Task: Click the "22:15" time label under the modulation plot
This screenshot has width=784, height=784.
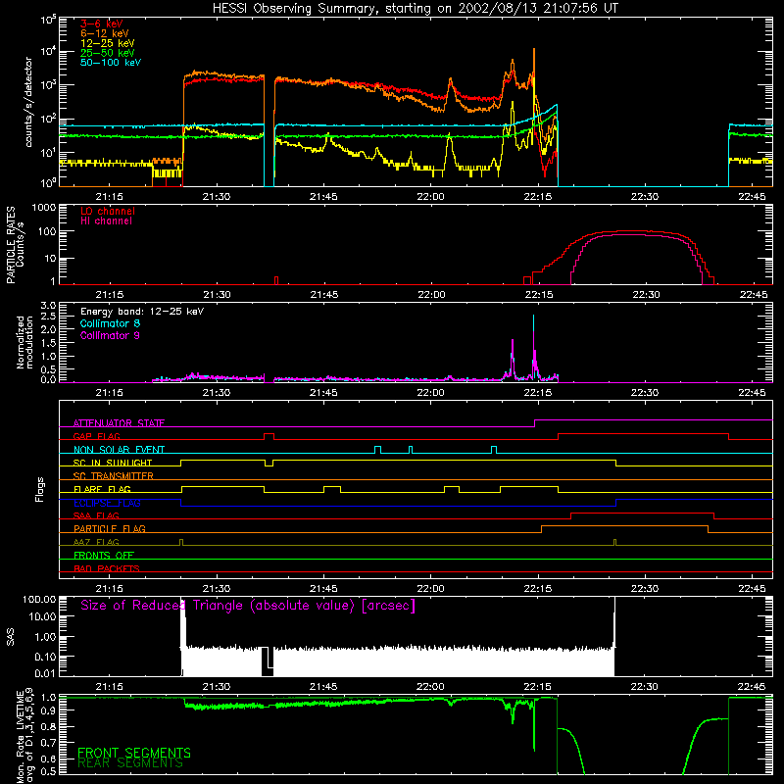Action: click(538, 393)
